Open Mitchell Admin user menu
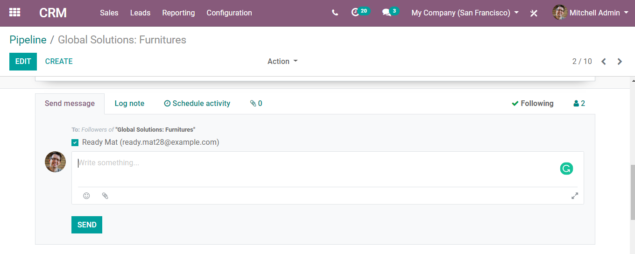Image resolution: width=635 pixels, height=254 pixels. coord(591,13)
